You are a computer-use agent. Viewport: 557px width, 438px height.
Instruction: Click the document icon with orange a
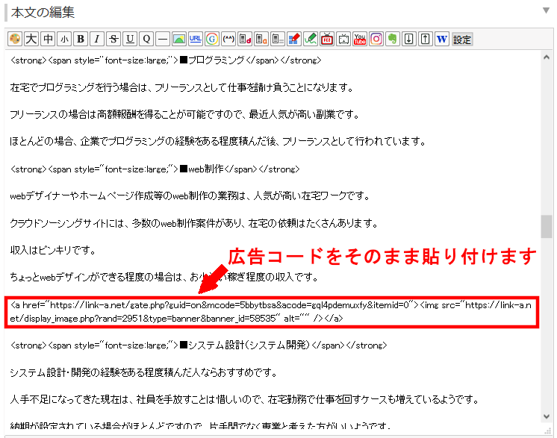261,39
